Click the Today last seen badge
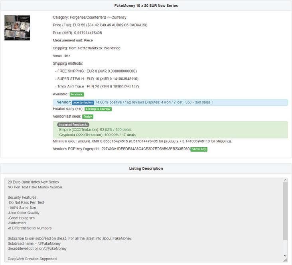 point(87,117)
